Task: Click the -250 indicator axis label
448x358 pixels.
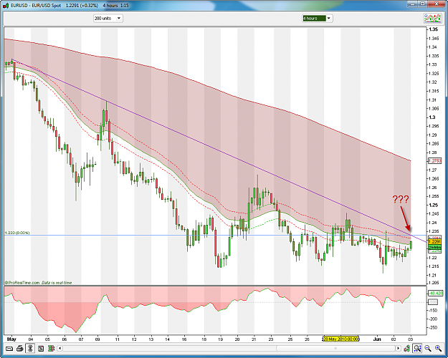Action: [x=434, y=327]
